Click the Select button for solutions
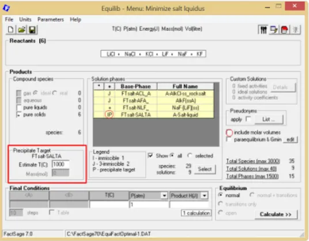The image size is (309, 241). coord(205,169)
